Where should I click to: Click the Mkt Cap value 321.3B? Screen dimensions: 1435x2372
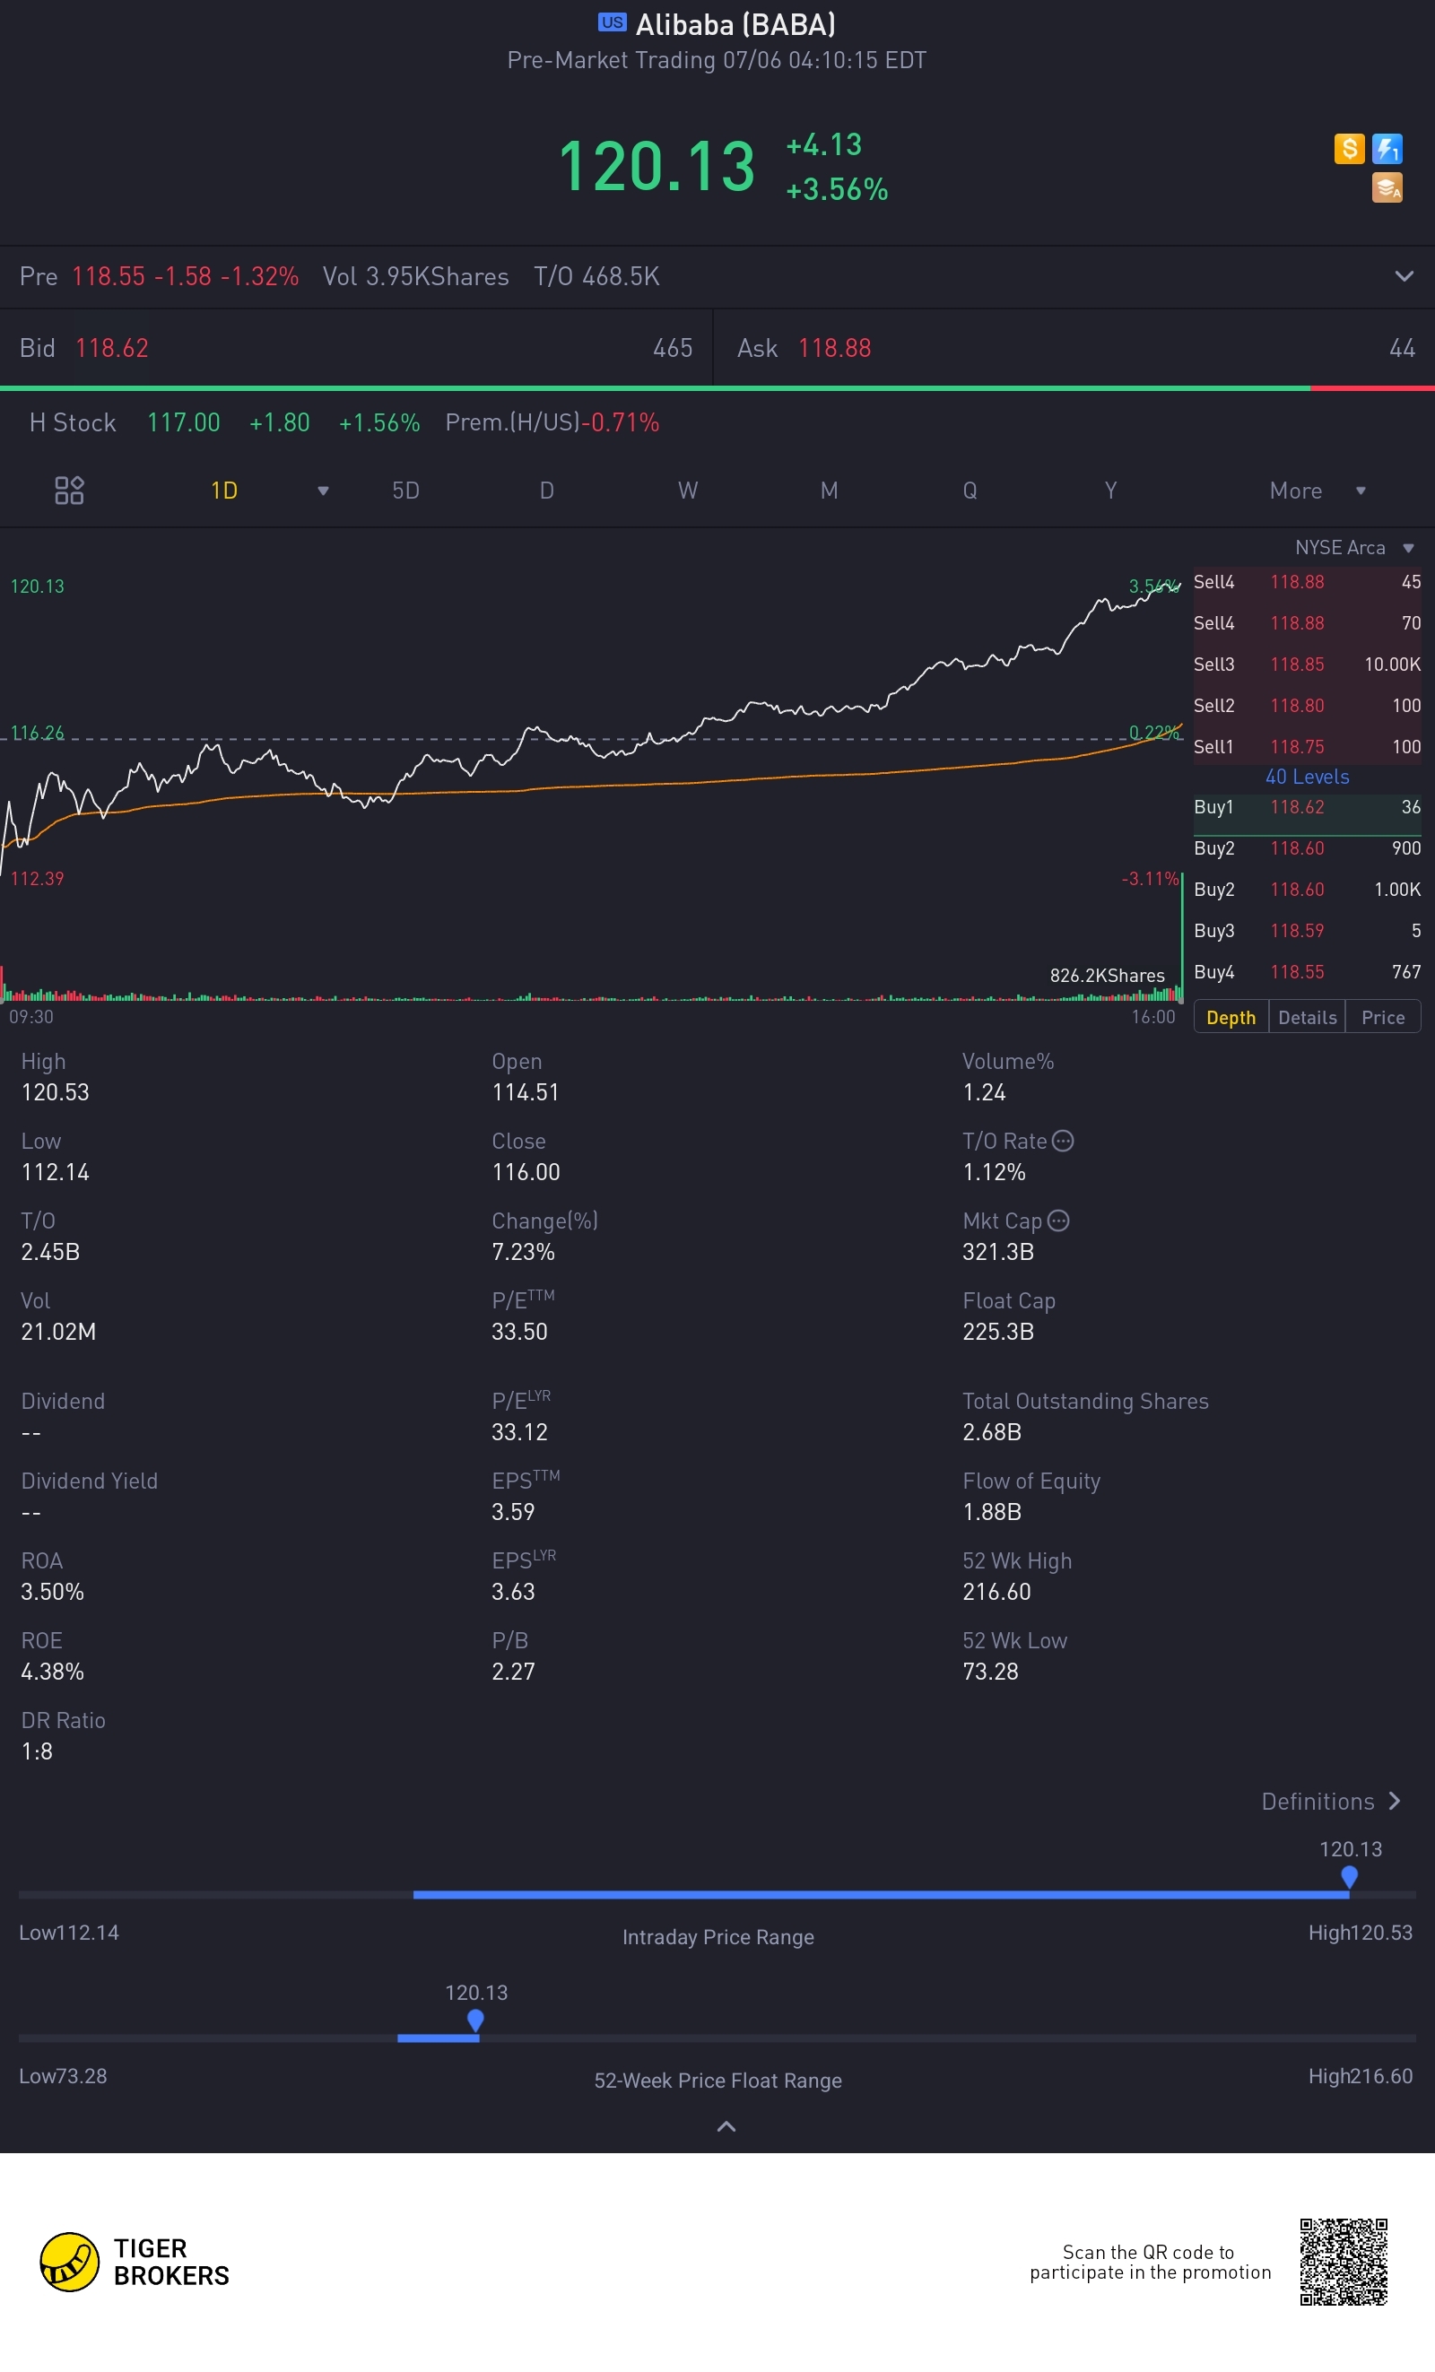point(998,1253)
